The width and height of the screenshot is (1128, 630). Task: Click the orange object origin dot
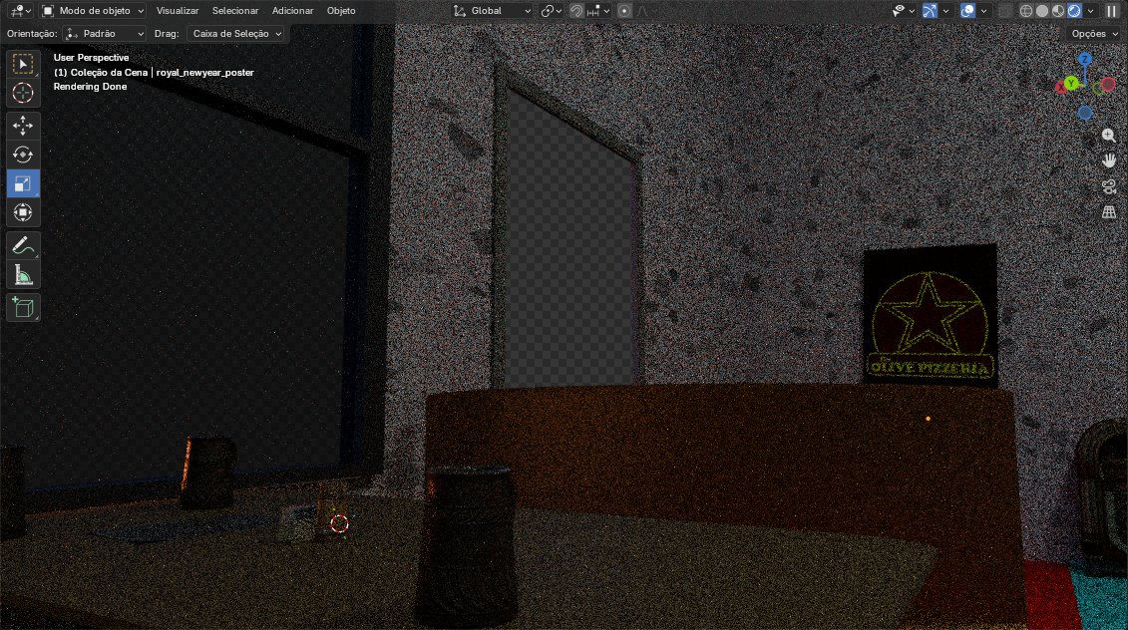point(928,419)
